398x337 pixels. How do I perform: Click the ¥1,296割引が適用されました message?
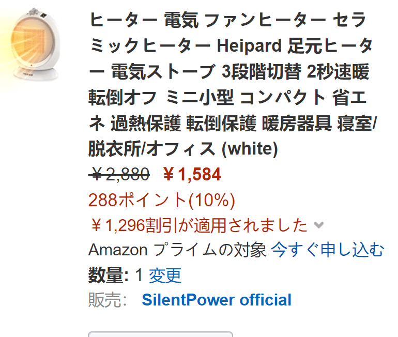tap(199, 225)
